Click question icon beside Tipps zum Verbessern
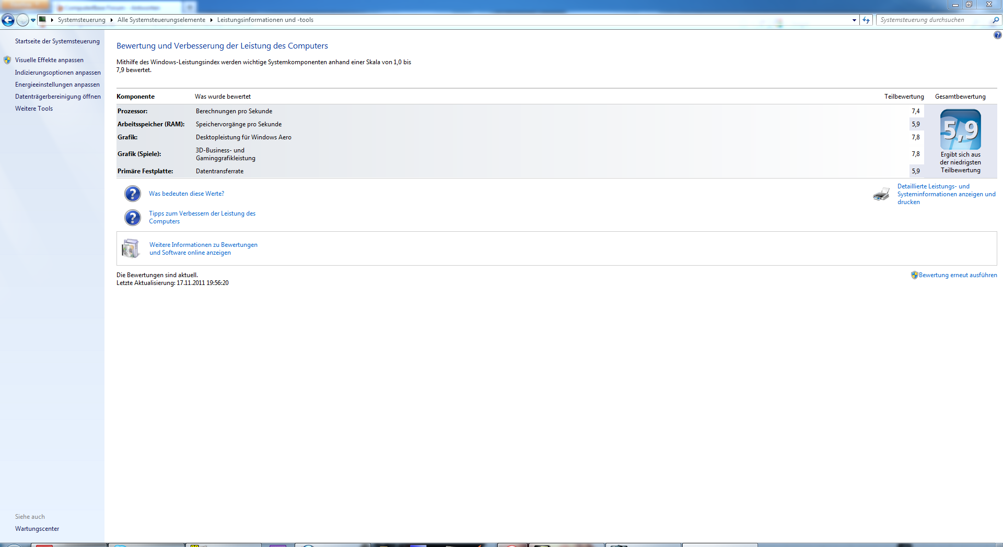1003x547 pixels. (x=133, y=217)
